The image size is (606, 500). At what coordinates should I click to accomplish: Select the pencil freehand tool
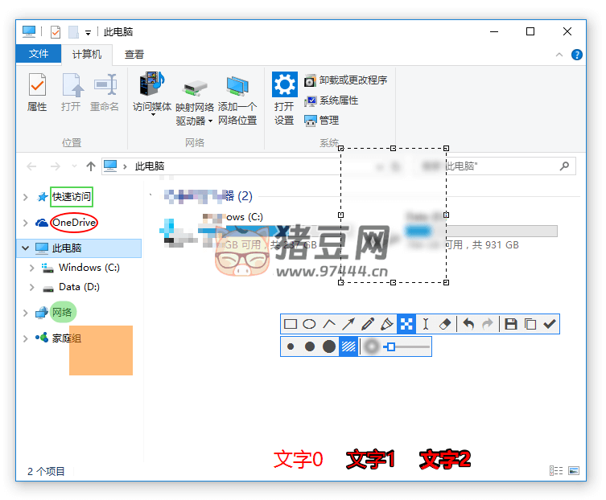pyautogui.click(x=368, y=324)
